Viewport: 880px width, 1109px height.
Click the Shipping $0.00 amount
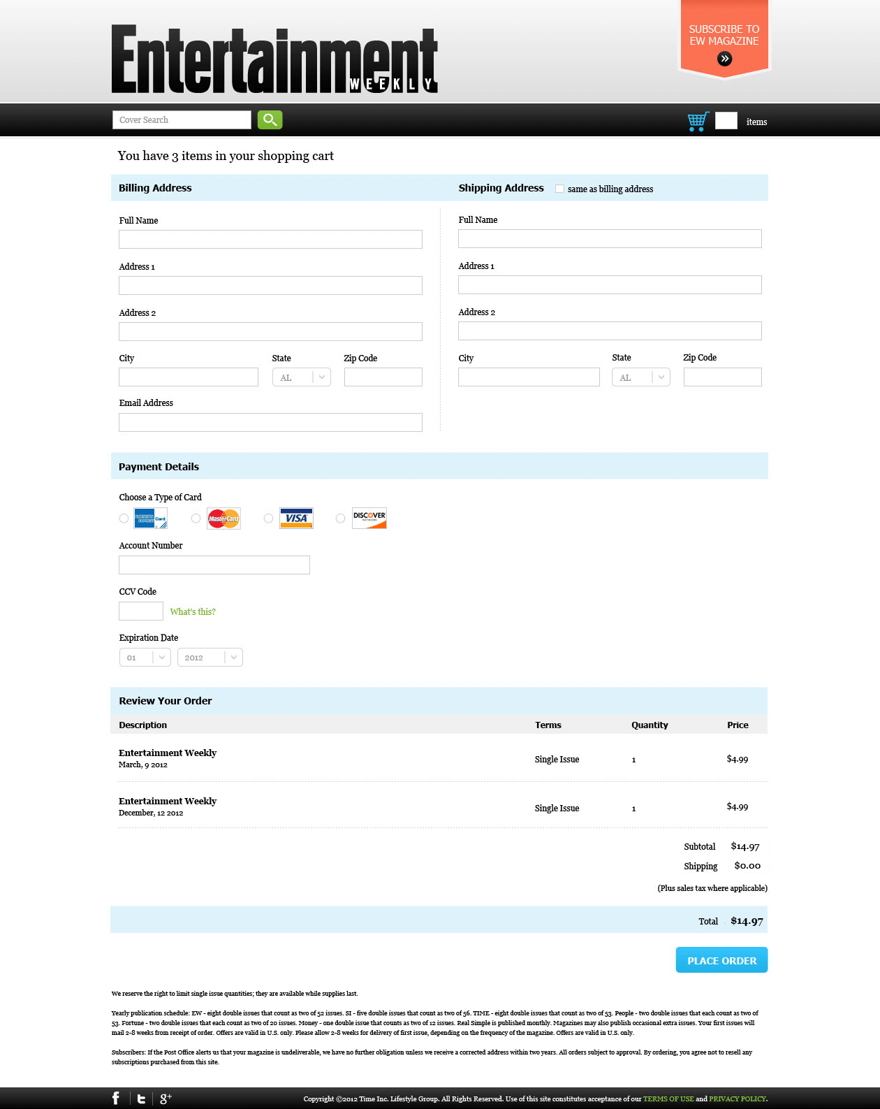[x=747, y=865]
